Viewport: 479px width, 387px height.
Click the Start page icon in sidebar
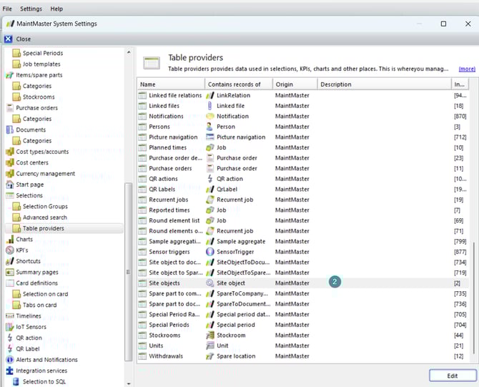[10, 185]
